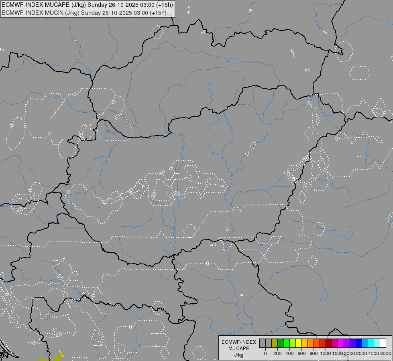Click the sky blue legend swatch
393x361 pixels.
click(365, 343)
